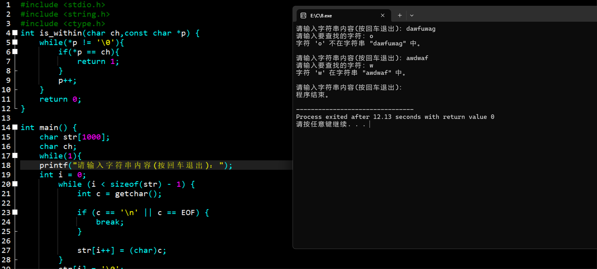Open the terminal new-tab dropdown chevron
The image size is (597, 269).
(x=412, y=15)
